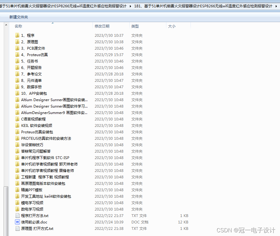Select the Altium Designer Sunner画图软件学习... folder name

point(54,106)
